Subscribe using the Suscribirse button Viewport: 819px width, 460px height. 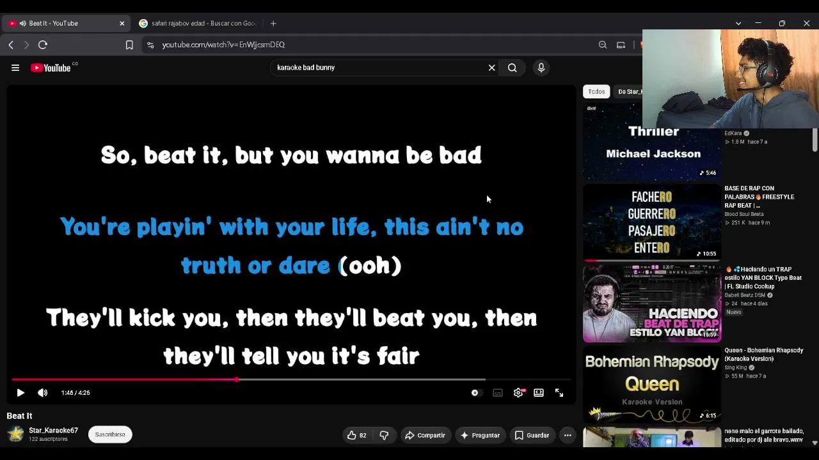[110, 434]
